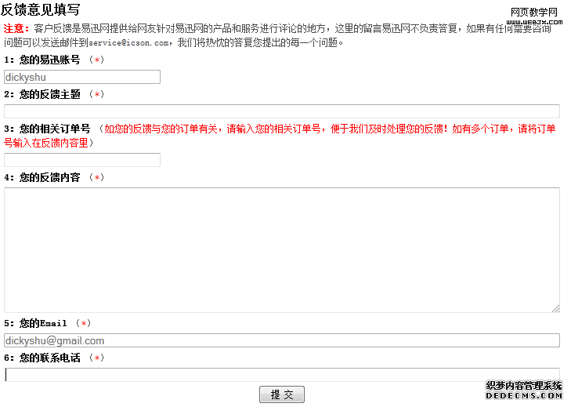The width and height of the screenshot is (571, 407).
Task: Click the label 您的易迅账号
Action: [49, 60]
